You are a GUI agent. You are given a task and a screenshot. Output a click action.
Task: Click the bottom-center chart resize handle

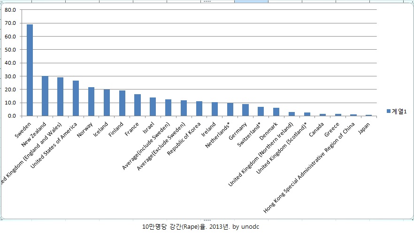(x=207, y=219)
